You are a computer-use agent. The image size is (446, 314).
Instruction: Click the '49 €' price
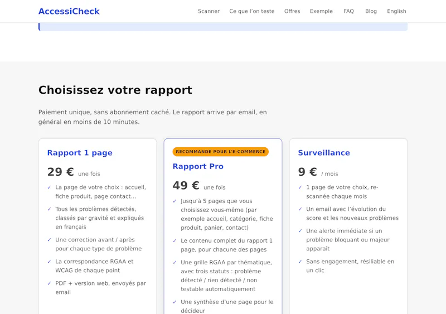[x=186, y=186]
